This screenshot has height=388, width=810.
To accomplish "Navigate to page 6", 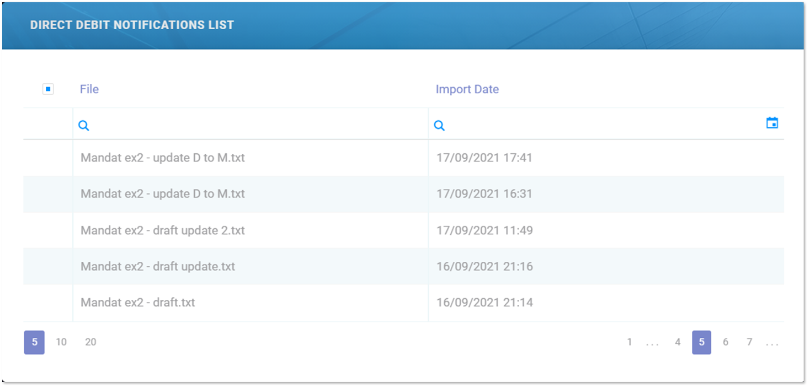I will tap(726, 342).
